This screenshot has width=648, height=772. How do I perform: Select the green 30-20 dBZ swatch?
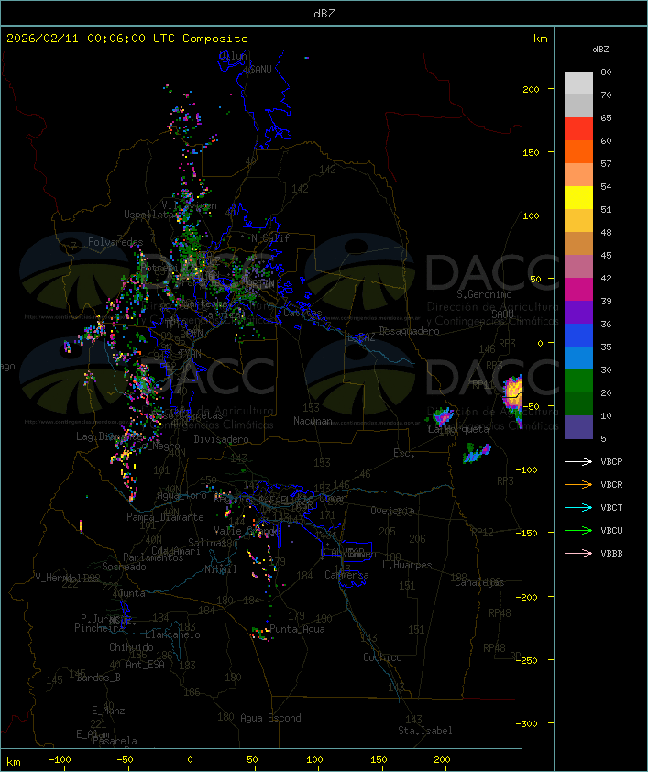(578, 380)
